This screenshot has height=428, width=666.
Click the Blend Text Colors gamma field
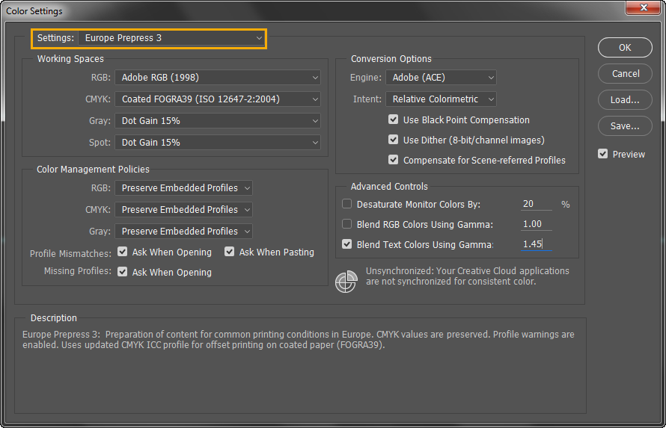click(x=536, y=244)
